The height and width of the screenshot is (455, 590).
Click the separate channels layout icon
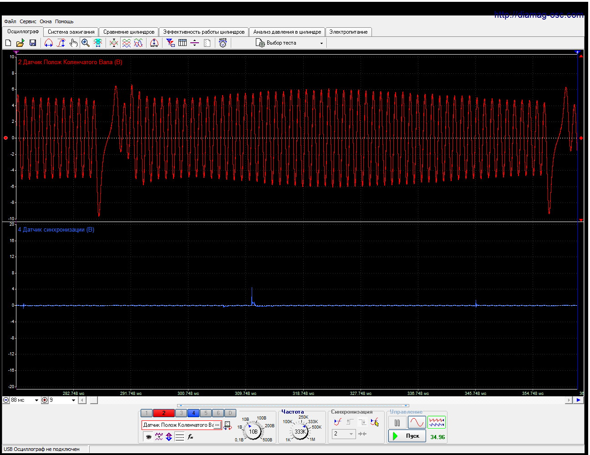pos(127,43)
